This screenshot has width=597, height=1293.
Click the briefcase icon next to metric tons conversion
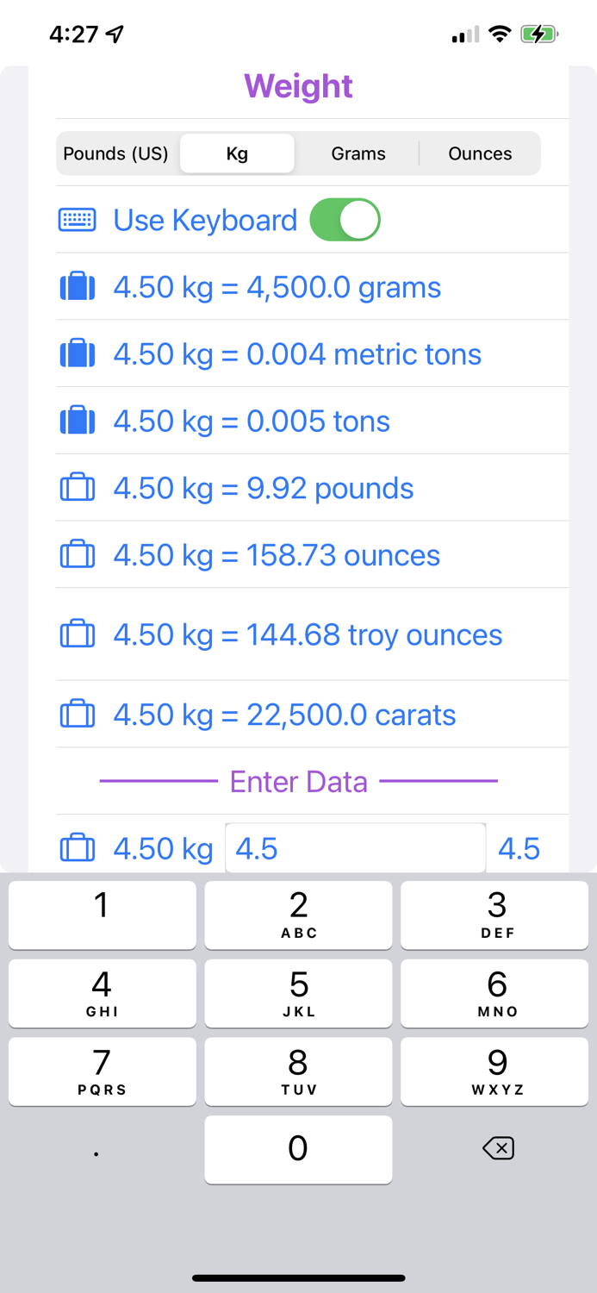click(x=77, y=353)
